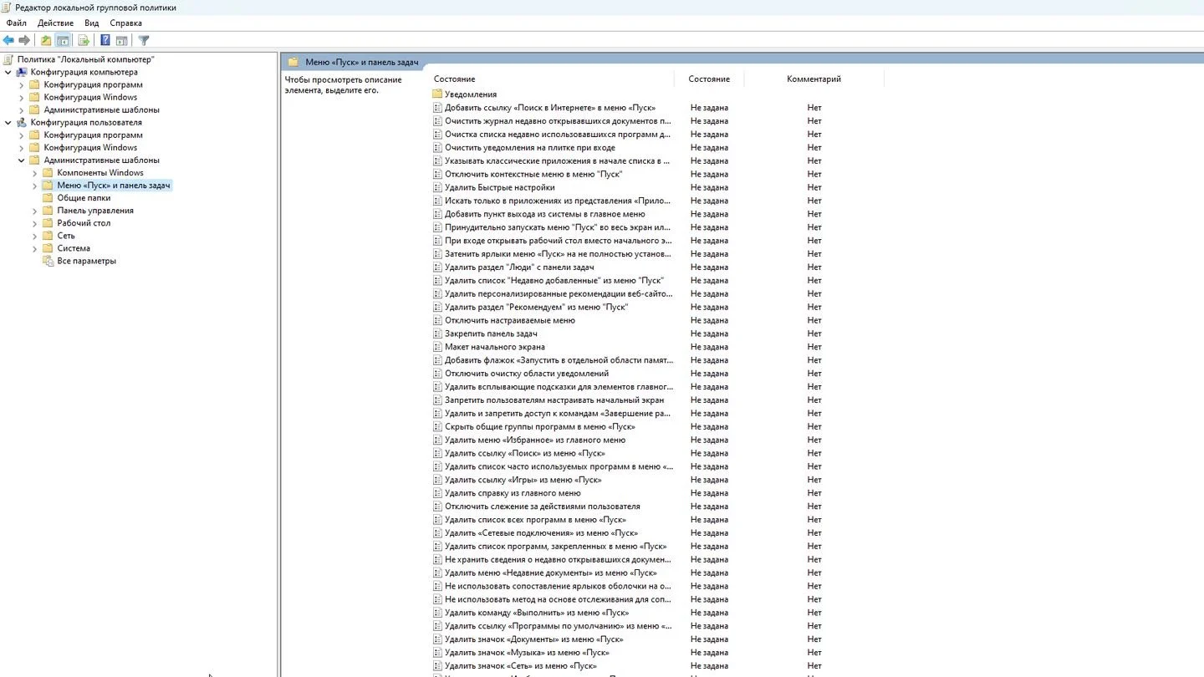Toggle the action pane toolbar icon
Image resolution: width=1204 pixels, height=677 pixels.
(121, 40)
